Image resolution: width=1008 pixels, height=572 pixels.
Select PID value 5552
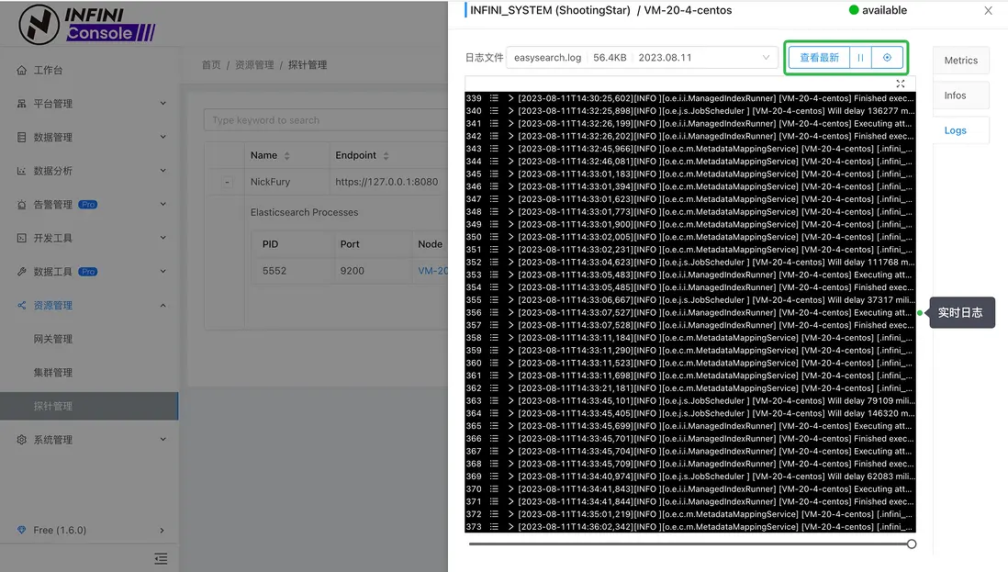tap(274, 271)
